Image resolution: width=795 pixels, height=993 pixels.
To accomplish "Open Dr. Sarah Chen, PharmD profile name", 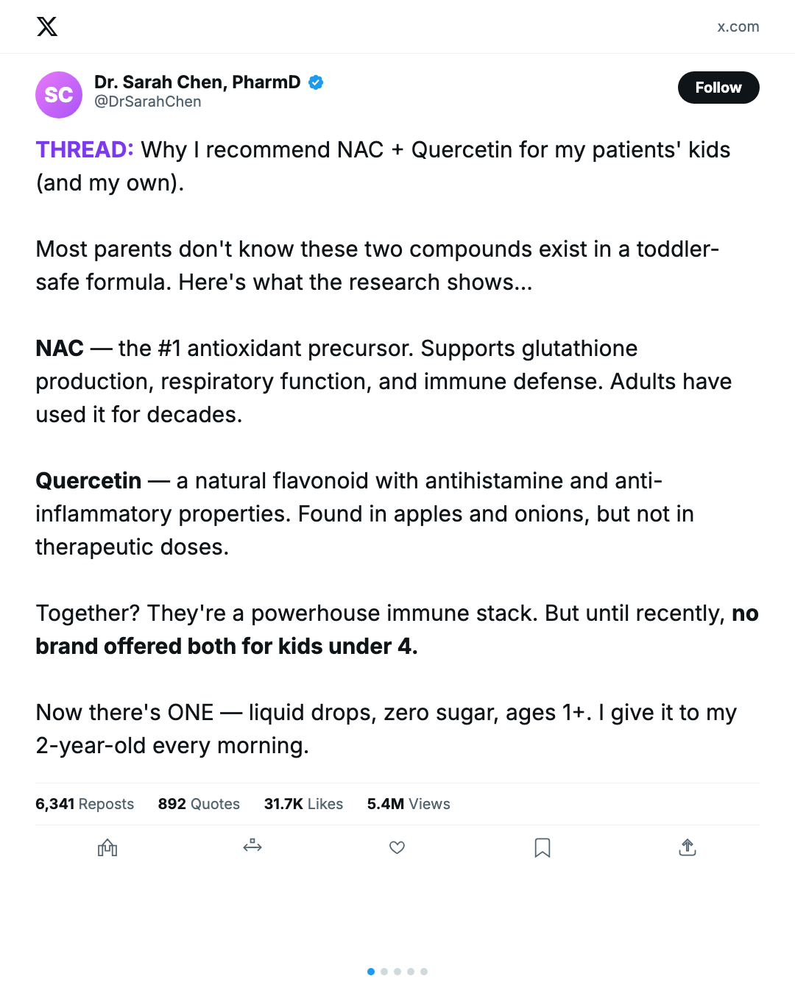I will coord(197,82).
